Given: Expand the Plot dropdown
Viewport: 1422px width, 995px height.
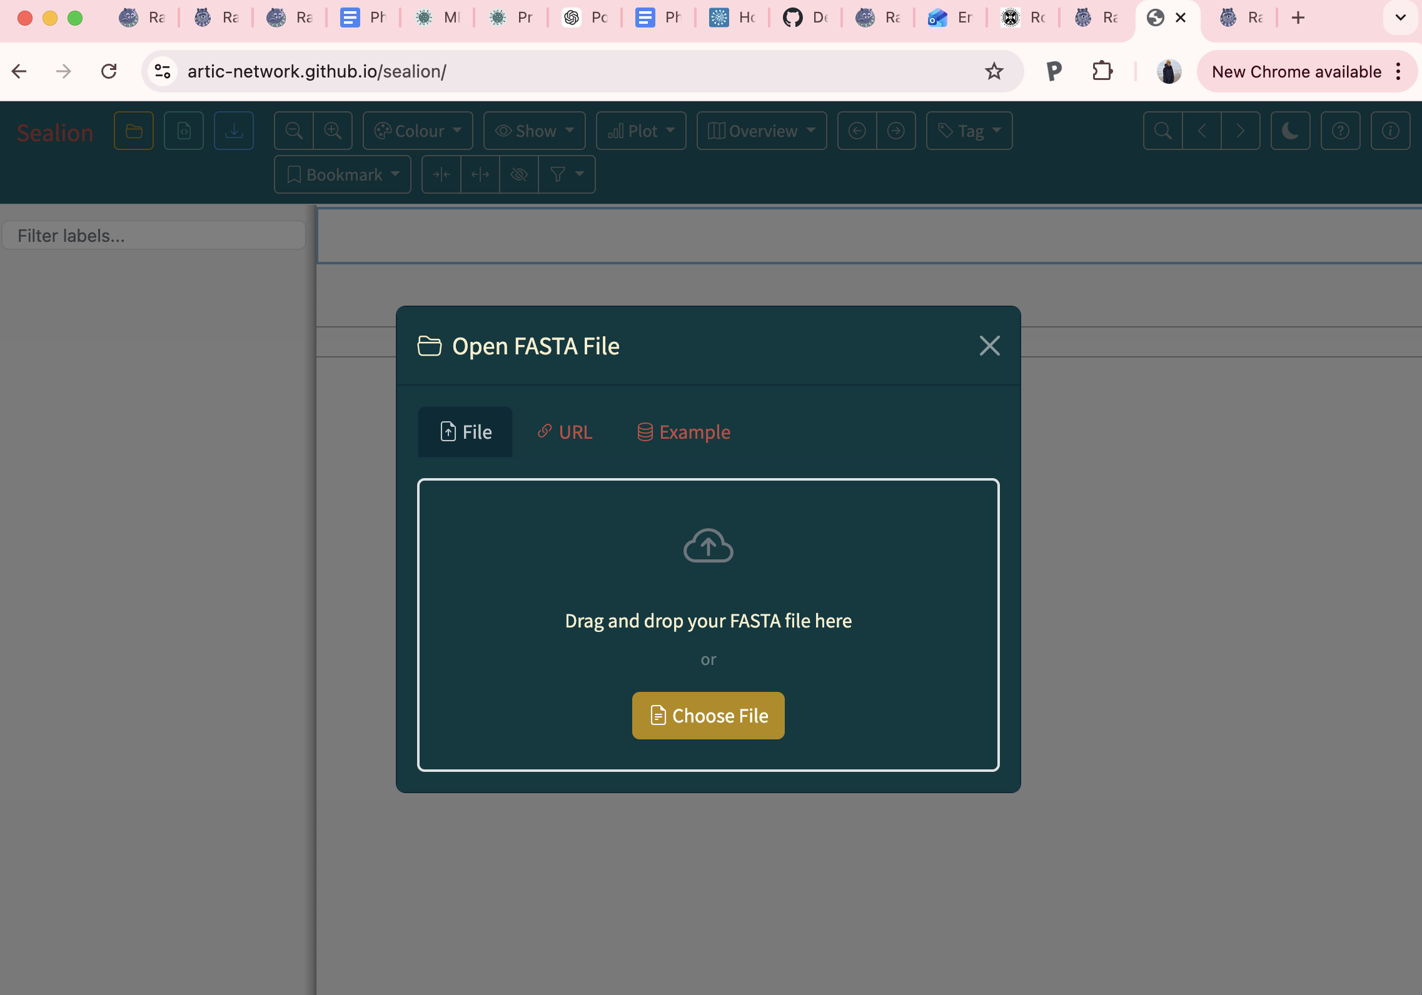Looking at the screenshot, I should coord(641,131).
